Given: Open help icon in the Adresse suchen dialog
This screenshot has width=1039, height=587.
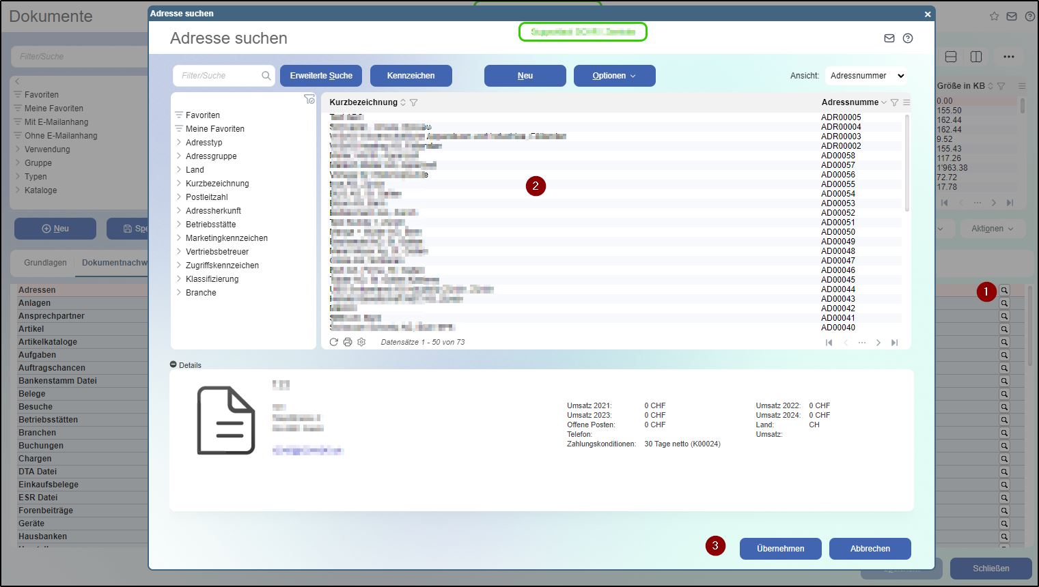Looking at the screenshot, I should (908, 38).
